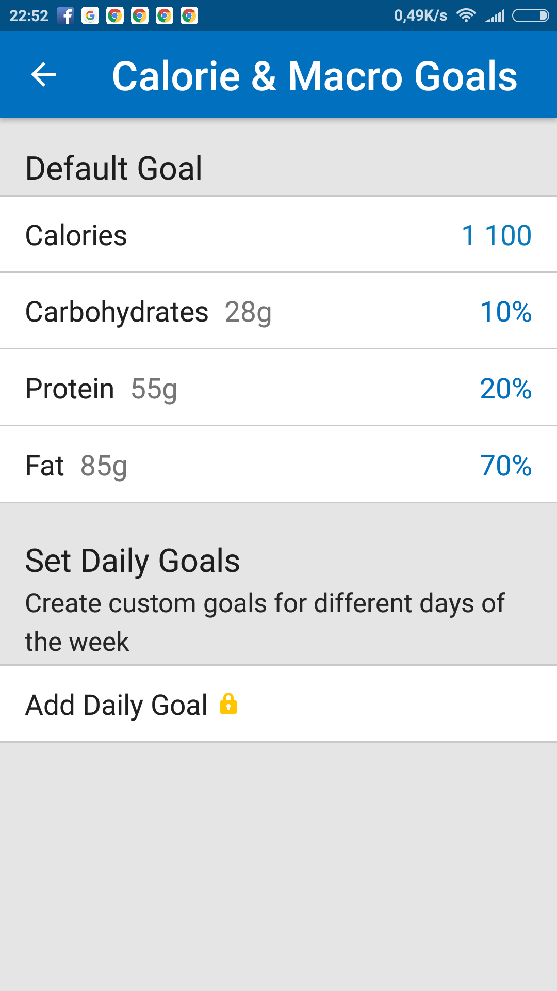This screenshot has width=557, height=991.
Task: Tap the battery indicator icon
Action: pos(530,16)
